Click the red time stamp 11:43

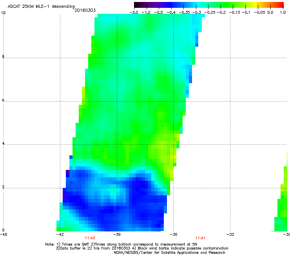(90, 238)
